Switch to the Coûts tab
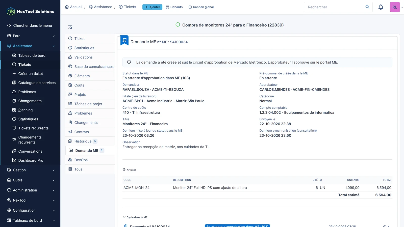 click(x=90, y=85)
